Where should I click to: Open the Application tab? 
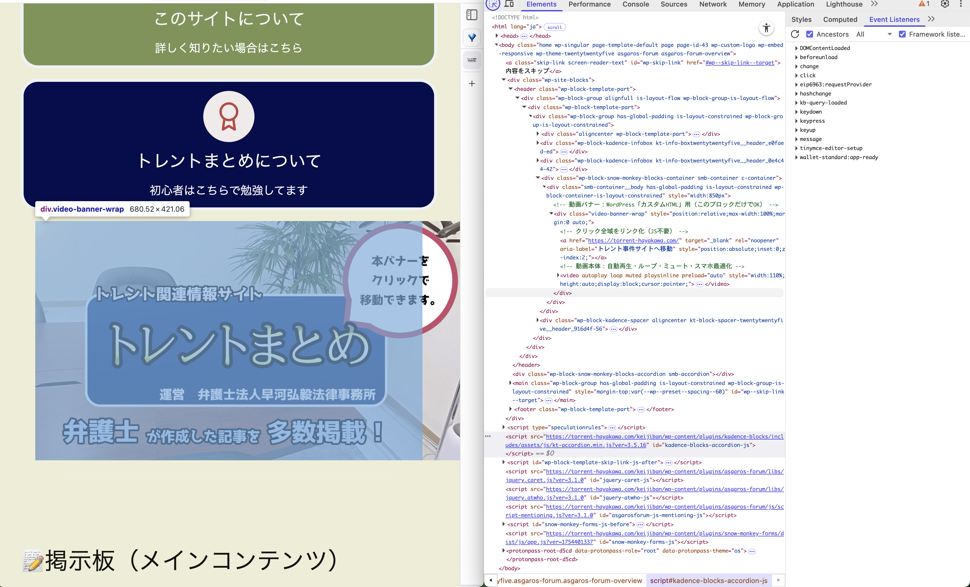click(x=795, y=4)
